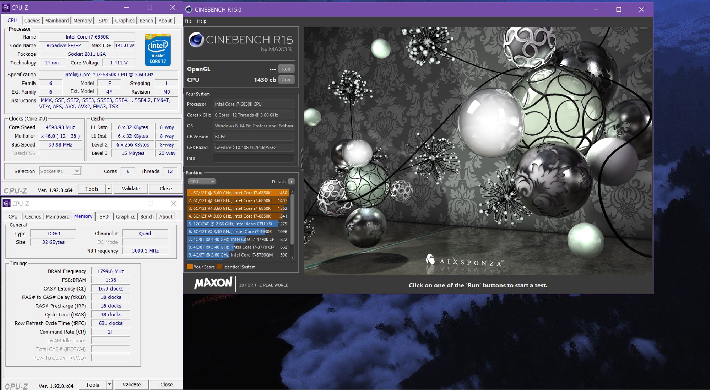Expand the Socket #1 selection dropdown
The width and height of the screenshot is (710, 390).
coord(77,171)
